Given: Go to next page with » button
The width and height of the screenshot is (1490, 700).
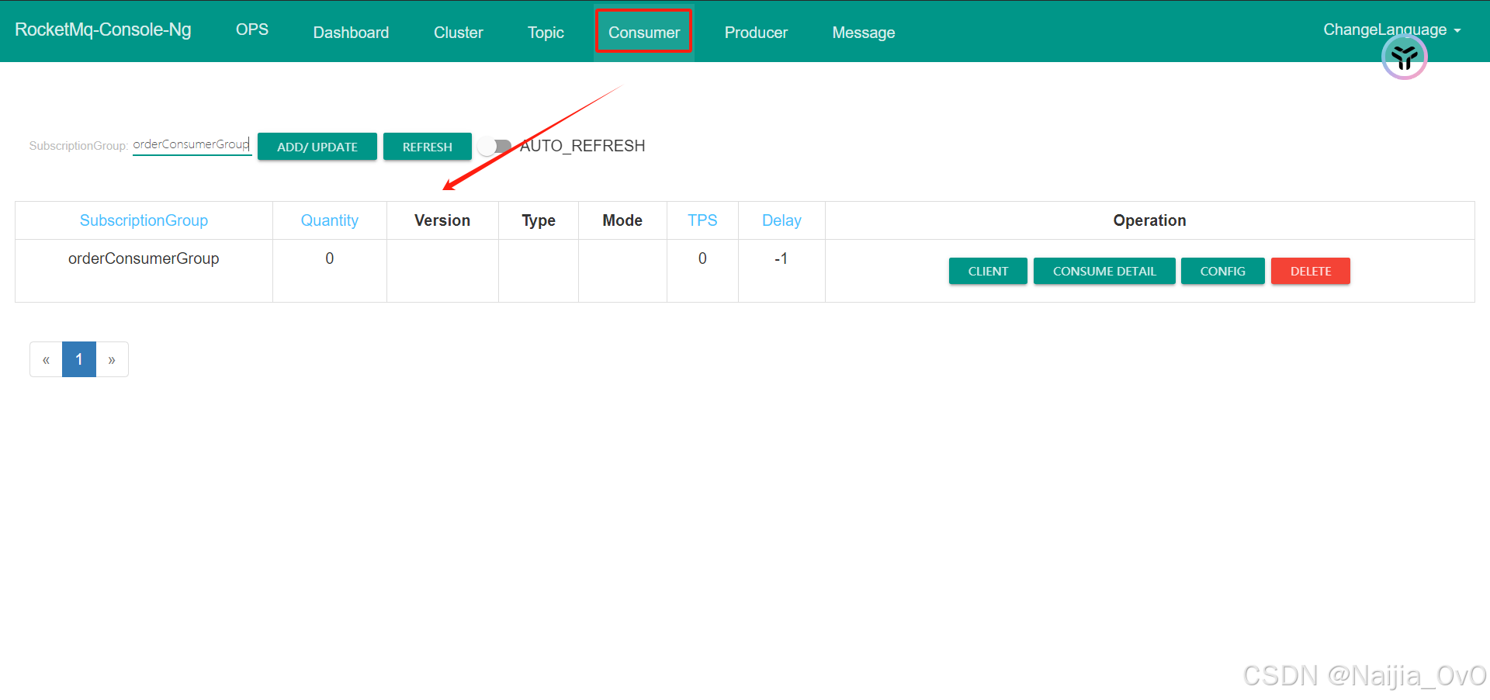Looking at the screenshot, I should click(112, 359).
